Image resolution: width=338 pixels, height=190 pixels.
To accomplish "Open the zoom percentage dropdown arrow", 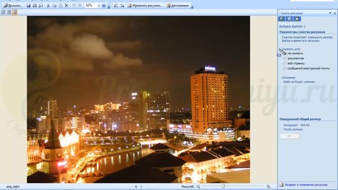I will pyautogui.click(x=99, y=6).
